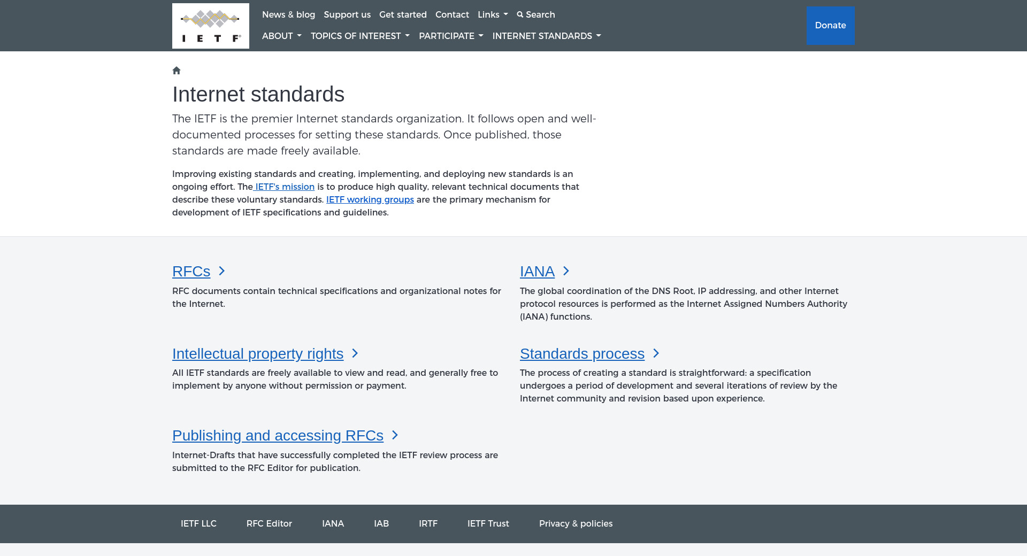Go to News & blog
Viewport: 1027px width, 556px height.
pyautogui.click(x=288, y=14)
